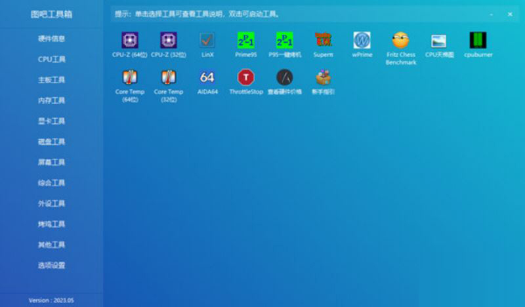Select the Superπ benchmark icon

[323, 39]
